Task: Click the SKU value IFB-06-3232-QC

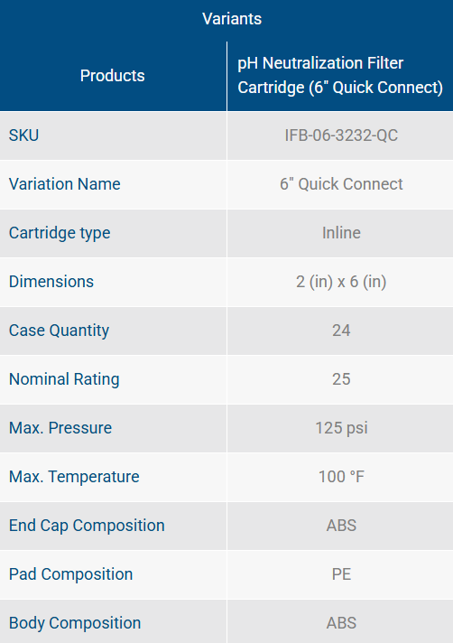Action: tap(341, 135)
